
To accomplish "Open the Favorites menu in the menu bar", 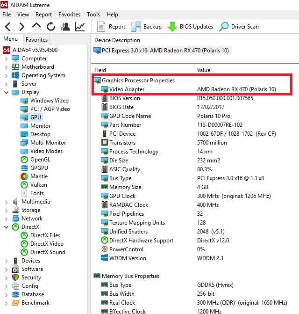I will [x=69, y=15].
